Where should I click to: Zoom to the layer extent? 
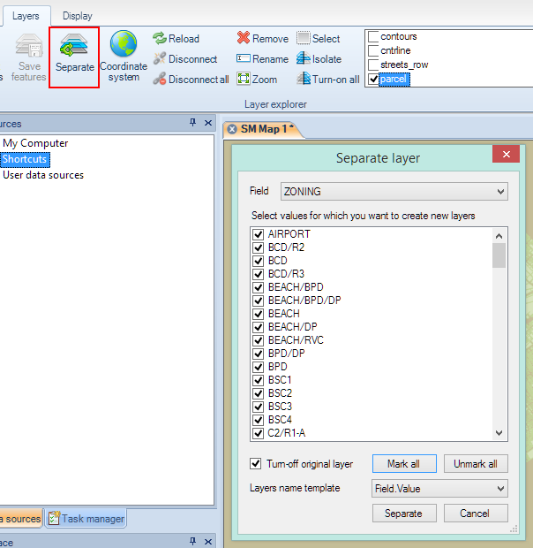pyautogui.click(x=244, y=80)
